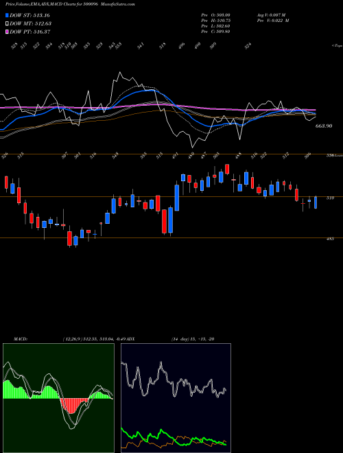Click the 'Pre V: 0.022 M' value
Image resolution: width=343 pixels, height=453 pixels.
point(272,21)
